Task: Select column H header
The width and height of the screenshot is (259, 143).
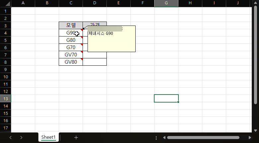Action: coord(190,3)
